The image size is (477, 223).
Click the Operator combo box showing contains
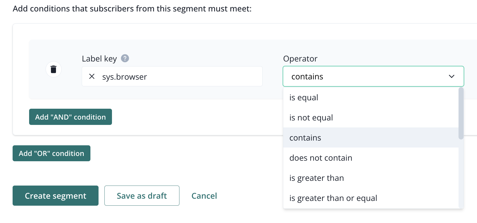tap(364, 77)
